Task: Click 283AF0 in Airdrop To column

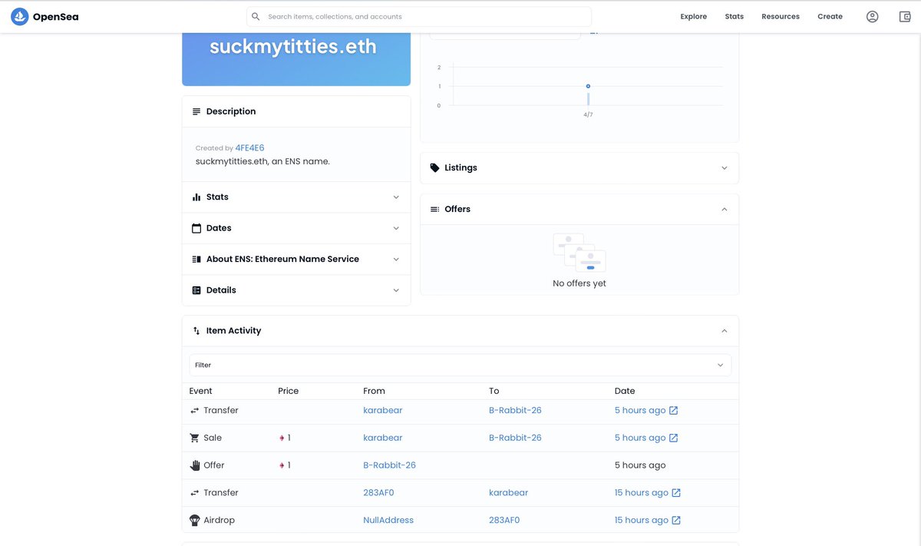Action: 504,521
